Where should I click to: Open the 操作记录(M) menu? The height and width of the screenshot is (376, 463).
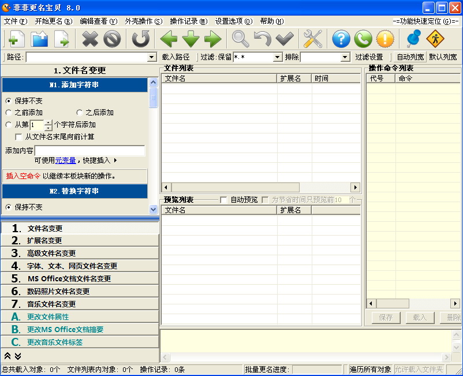pyautogui.click(x=189, y=21)
